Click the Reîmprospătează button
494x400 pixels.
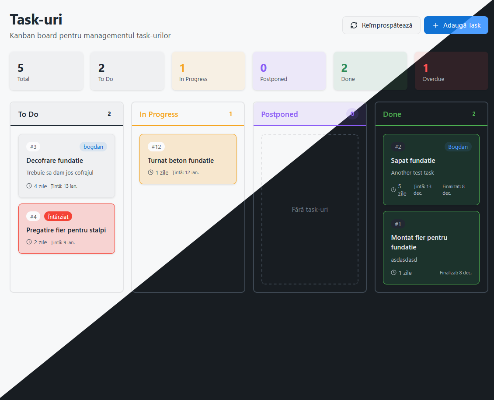381,25
